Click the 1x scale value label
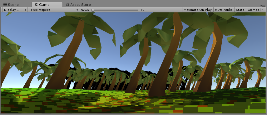 pos(142,10)
